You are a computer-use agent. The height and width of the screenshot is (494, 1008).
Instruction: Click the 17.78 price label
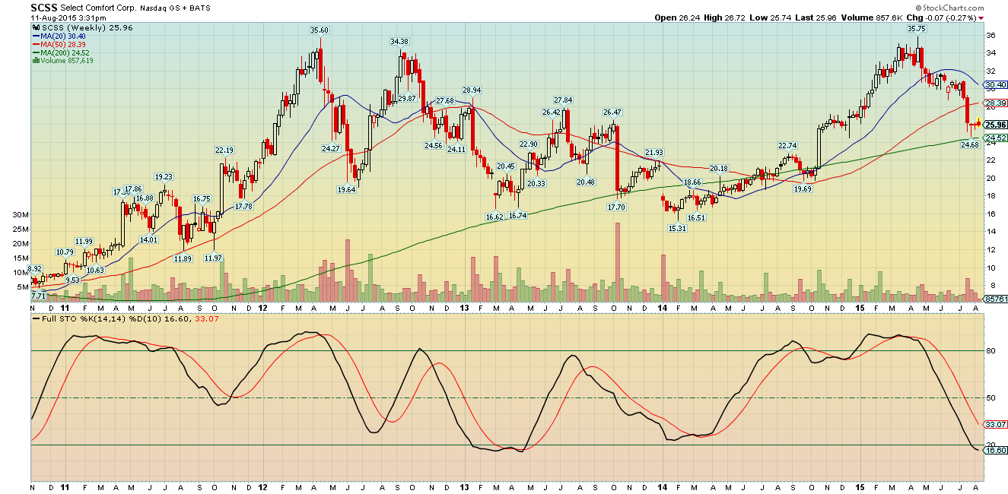[244, 207]
